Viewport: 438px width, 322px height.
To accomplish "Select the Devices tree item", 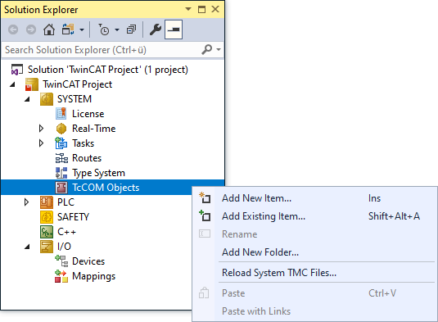I will [88, 261].
